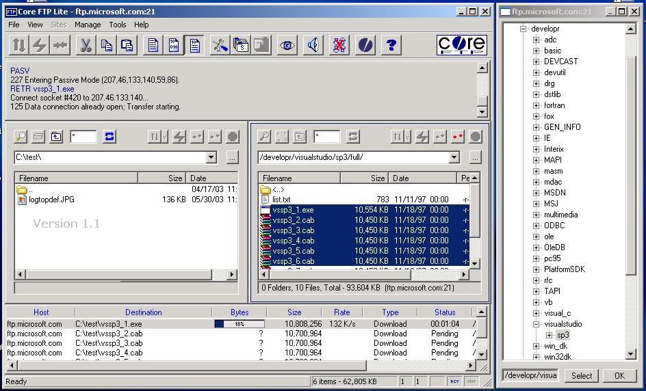Toggle the binary transfer mode icon
This screenshot has width=646, height=391.
[x=175, y=45]
